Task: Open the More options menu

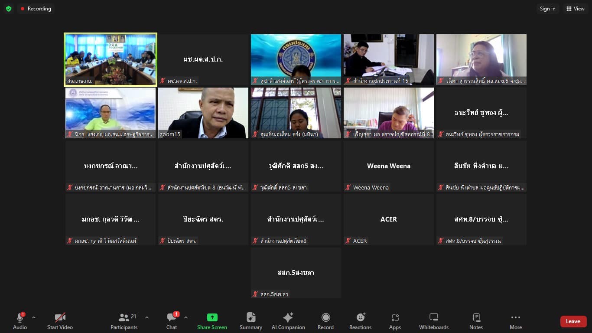Action: coord(515,321)
